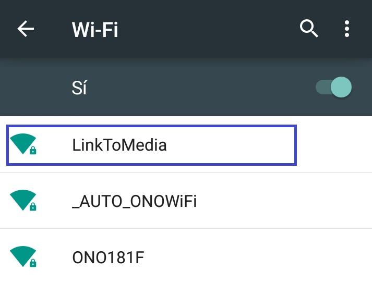Screen dimensions: 372x282
Task: Tap the lock badge beside ONO181F
Action: (33, 263)
